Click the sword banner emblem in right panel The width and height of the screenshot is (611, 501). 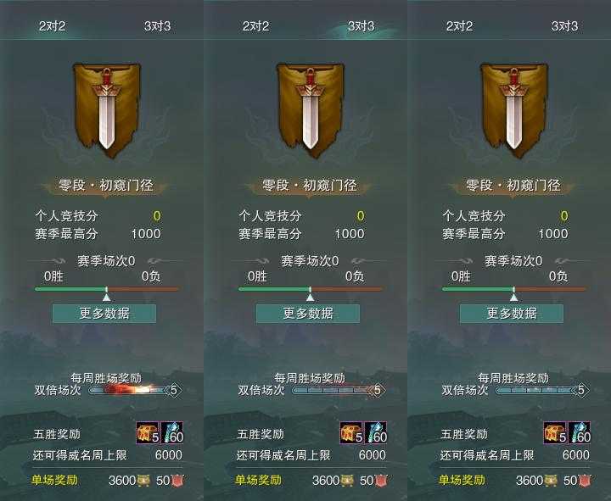(x=514, y=111)
